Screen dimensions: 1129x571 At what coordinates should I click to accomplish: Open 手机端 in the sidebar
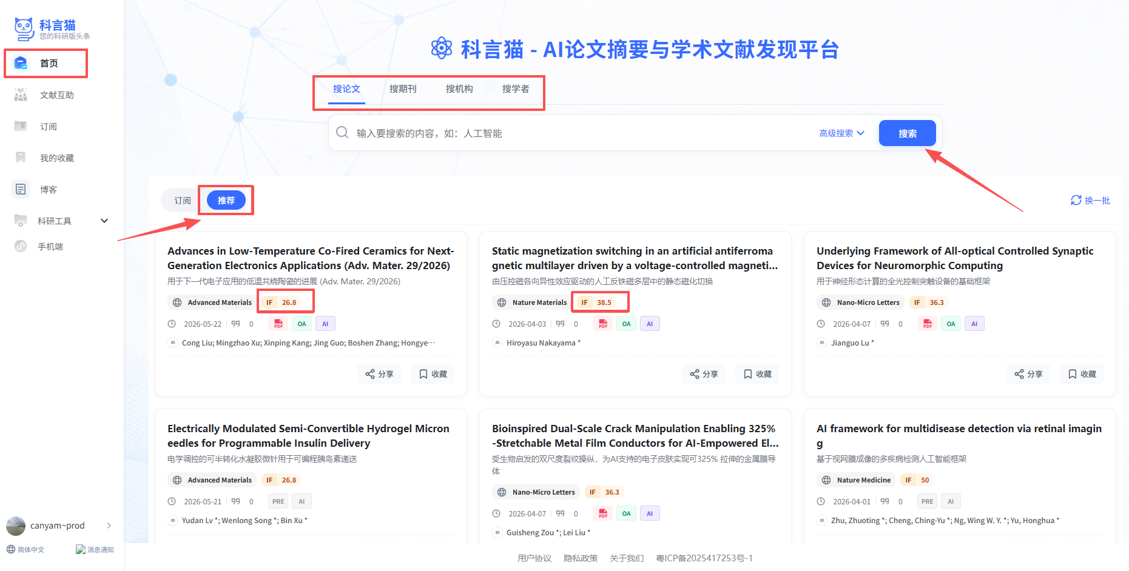[50, 247]
